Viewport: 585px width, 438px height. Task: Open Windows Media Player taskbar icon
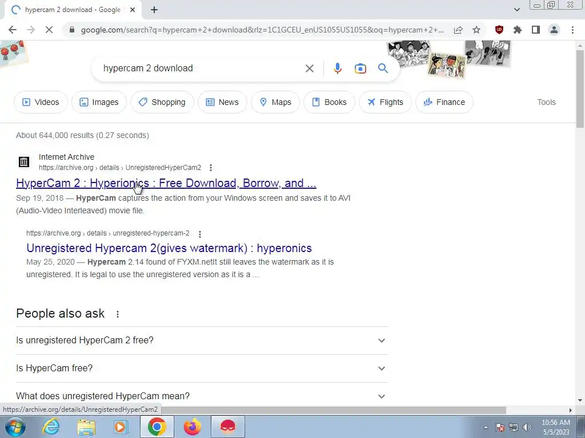click(x=121, y=427)
